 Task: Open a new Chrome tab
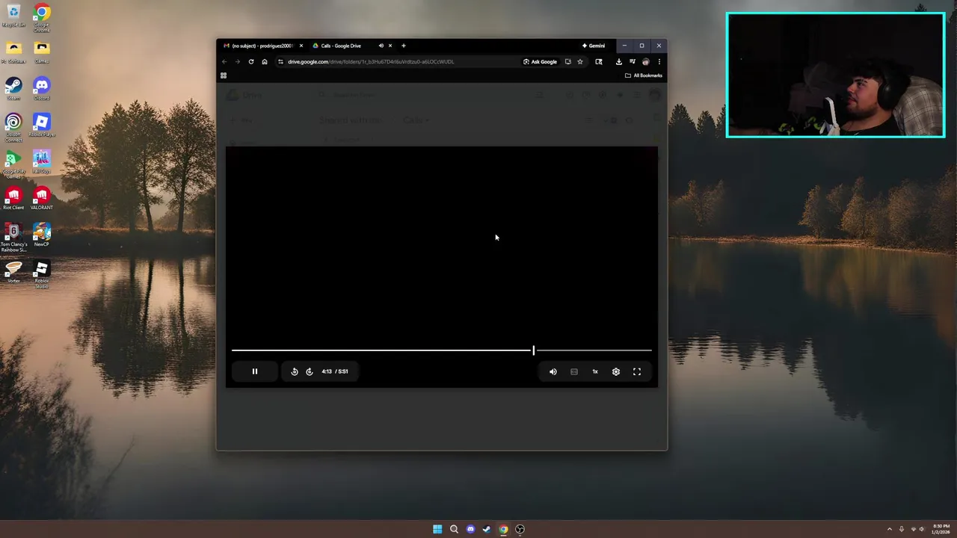pyautogui.click(x=403, y=46)
